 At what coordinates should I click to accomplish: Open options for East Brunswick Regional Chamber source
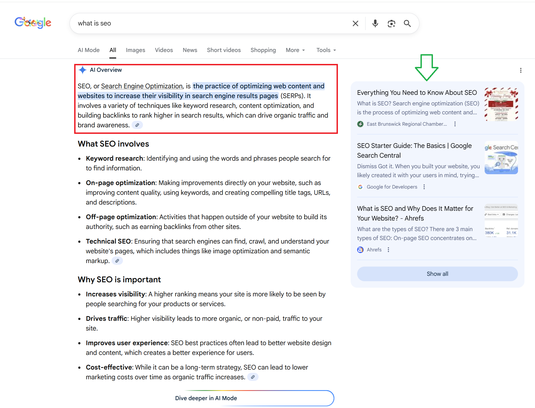pyautogui.click(x=455, y=124)
